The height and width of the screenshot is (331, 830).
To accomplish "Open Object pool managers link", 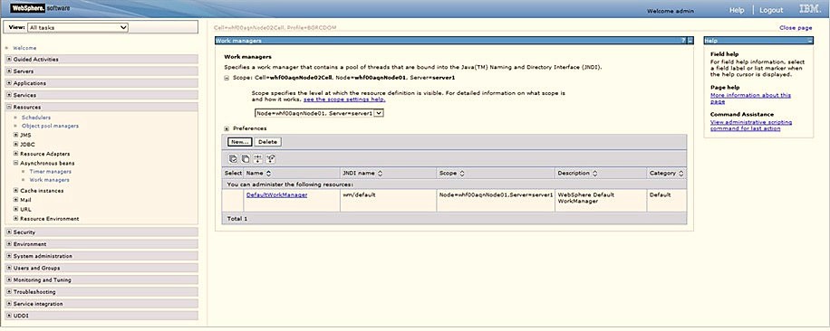I will pyautogui.click(x=50, y=126).
